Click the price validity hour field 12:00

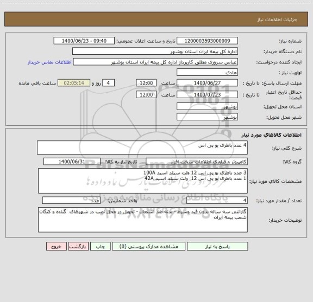tap(146, 95)
